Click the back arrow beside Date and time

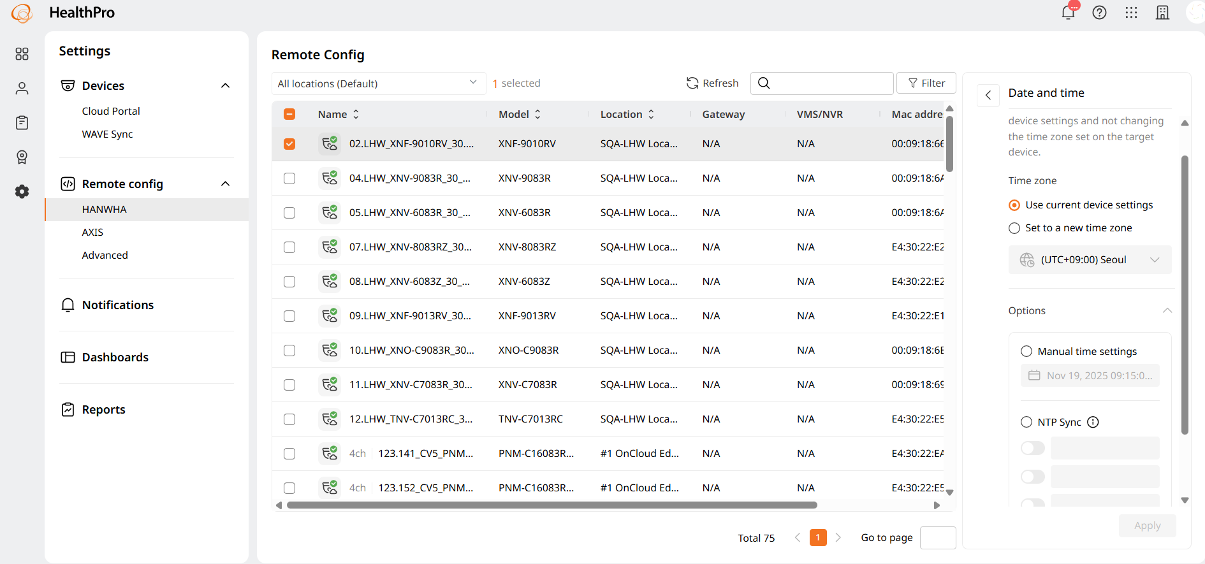click(988, 96)
